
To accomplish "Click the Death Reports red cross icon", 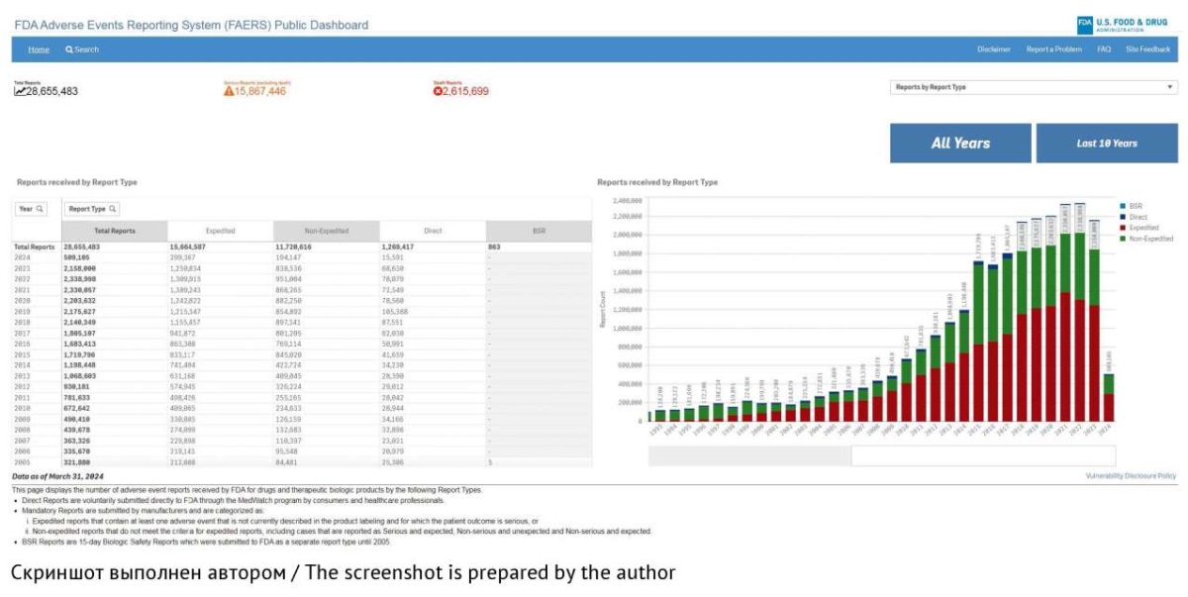I will 438,91.
